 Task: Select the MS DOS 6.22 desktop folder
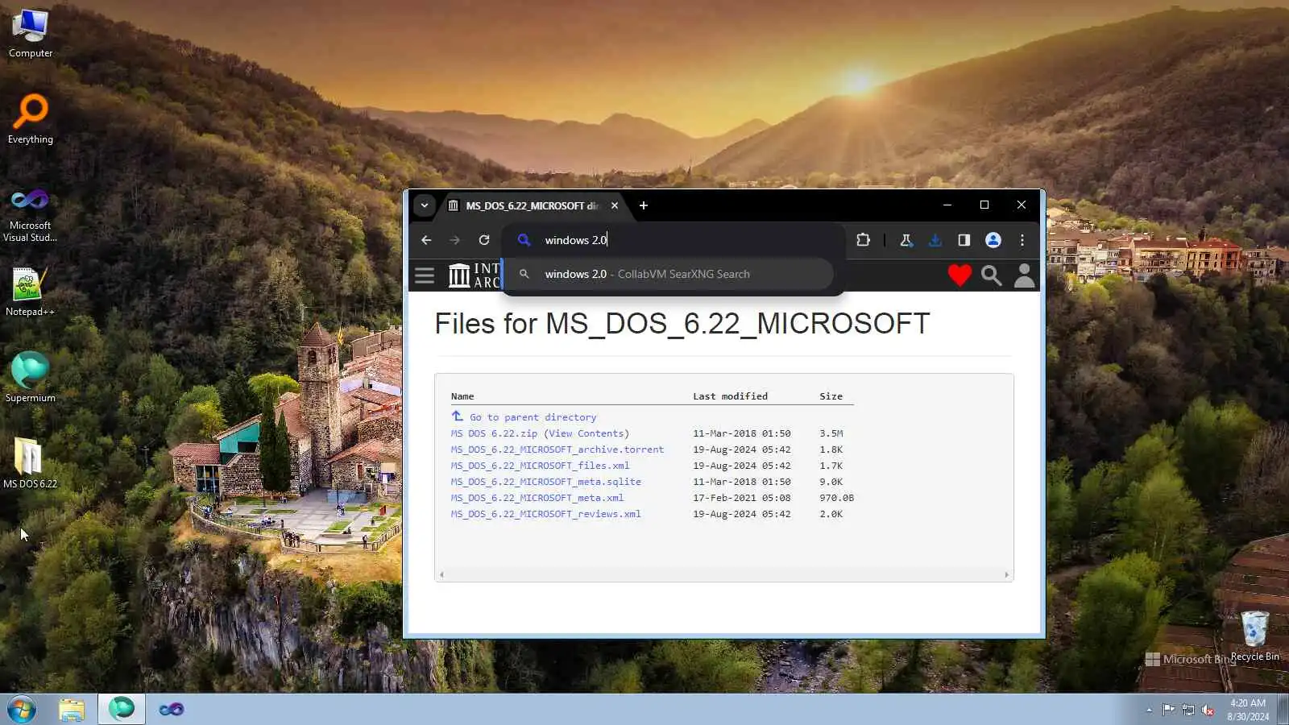tap(31, 463)
